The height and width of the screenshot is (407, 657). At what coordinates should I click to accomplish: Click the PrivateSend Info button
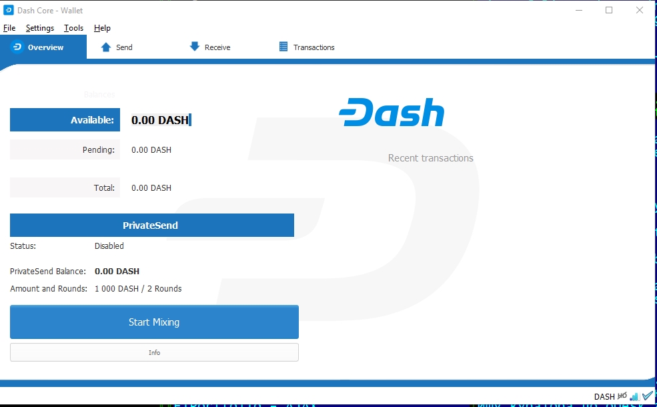(154, 352)
